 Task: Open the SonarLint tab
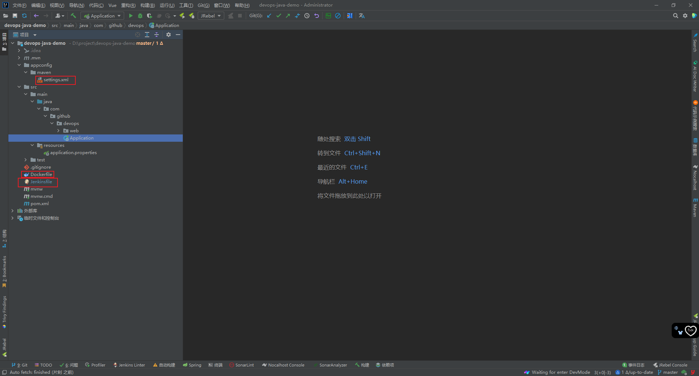(x=241, y=365)
